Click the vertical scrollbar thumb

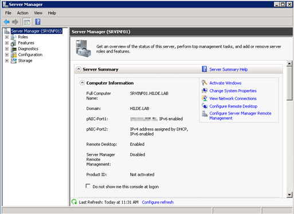289,83
